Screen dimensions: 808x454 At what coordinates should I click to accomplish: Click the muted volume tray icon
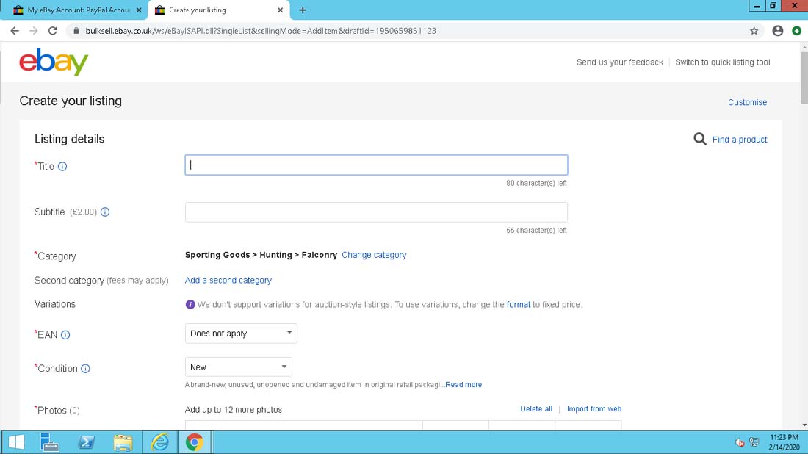[740, 442]
